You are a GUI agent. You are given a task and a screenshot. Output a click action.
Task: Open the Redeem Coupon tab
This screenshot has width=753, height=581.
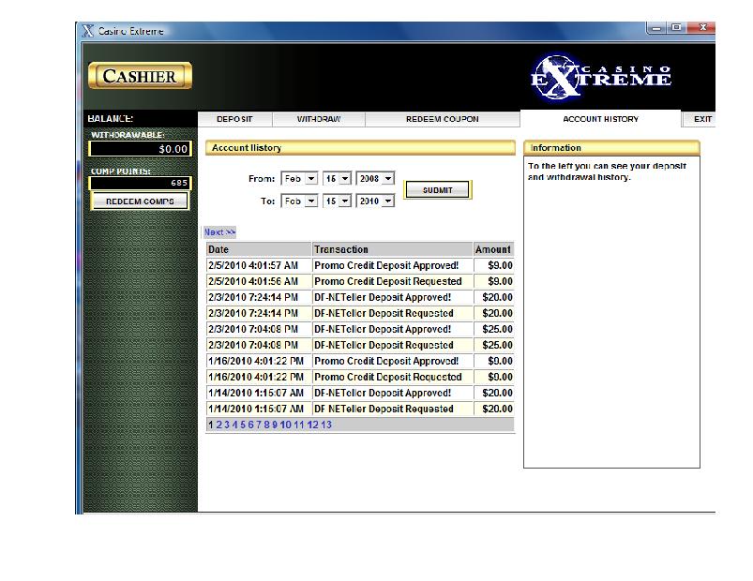pyautogui.click(x=442, y=119)
